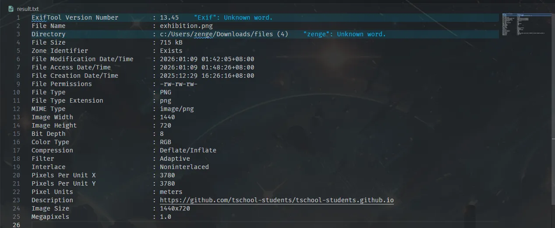Click line number 12 in gutter
This screenshot has height=228, width=555.
(17, 109)
